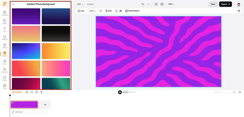Select the teal green gradient background
Screen dimensions: 244x117
[56, 83]
